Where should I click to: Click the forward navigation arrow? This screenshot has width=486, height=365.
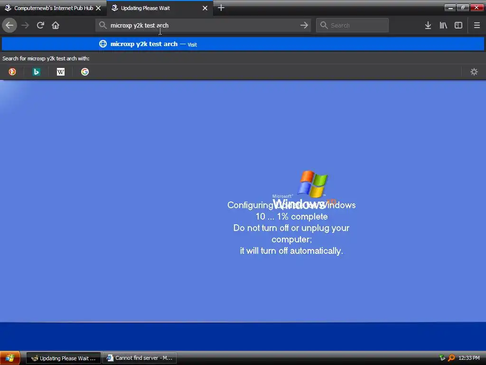[25, 25]
